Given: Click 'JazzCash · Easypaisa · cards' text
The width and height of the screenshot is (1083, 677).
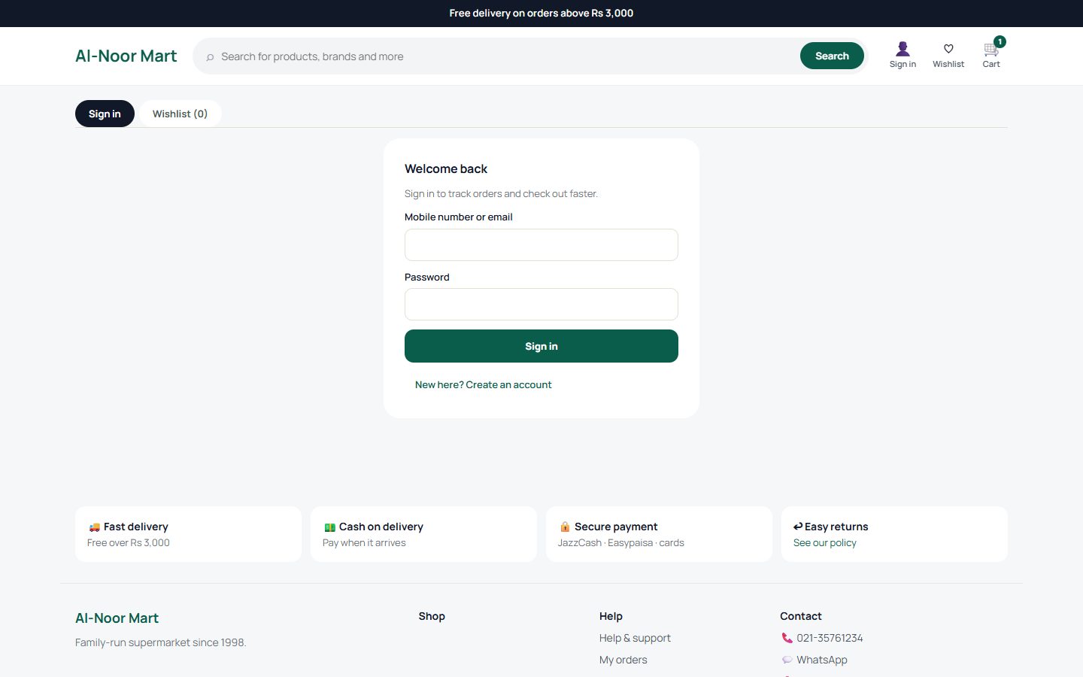Looking at the screenshot, I should (621, 542).
